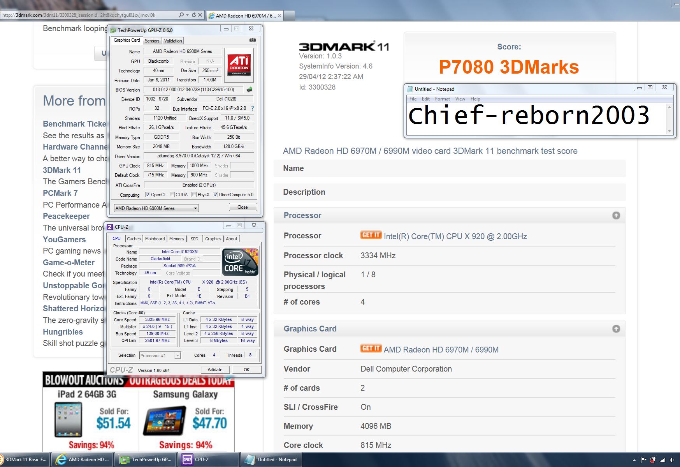Click iPad 2 64GB 3G ad image
Screen dimensions: 680x467
tap(69, 420)
